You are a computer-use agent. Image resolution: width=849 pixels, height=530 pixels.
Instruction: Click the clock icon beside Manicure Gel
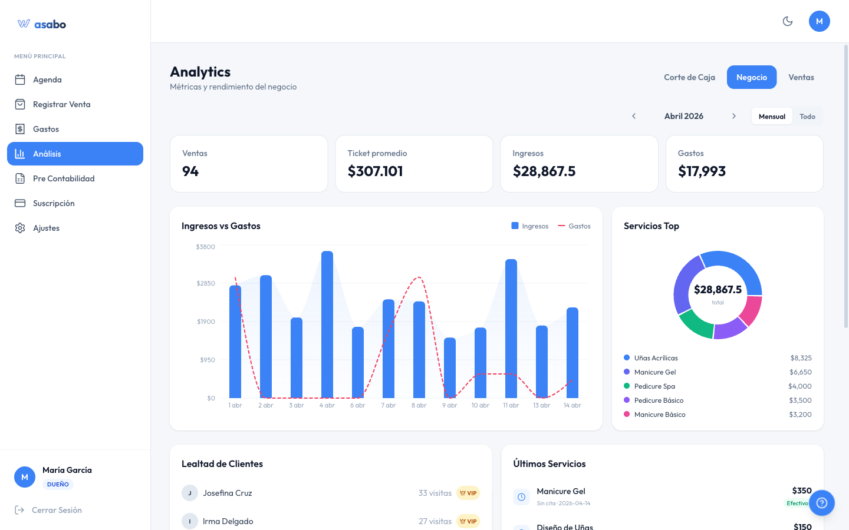[x=522, y=497]
